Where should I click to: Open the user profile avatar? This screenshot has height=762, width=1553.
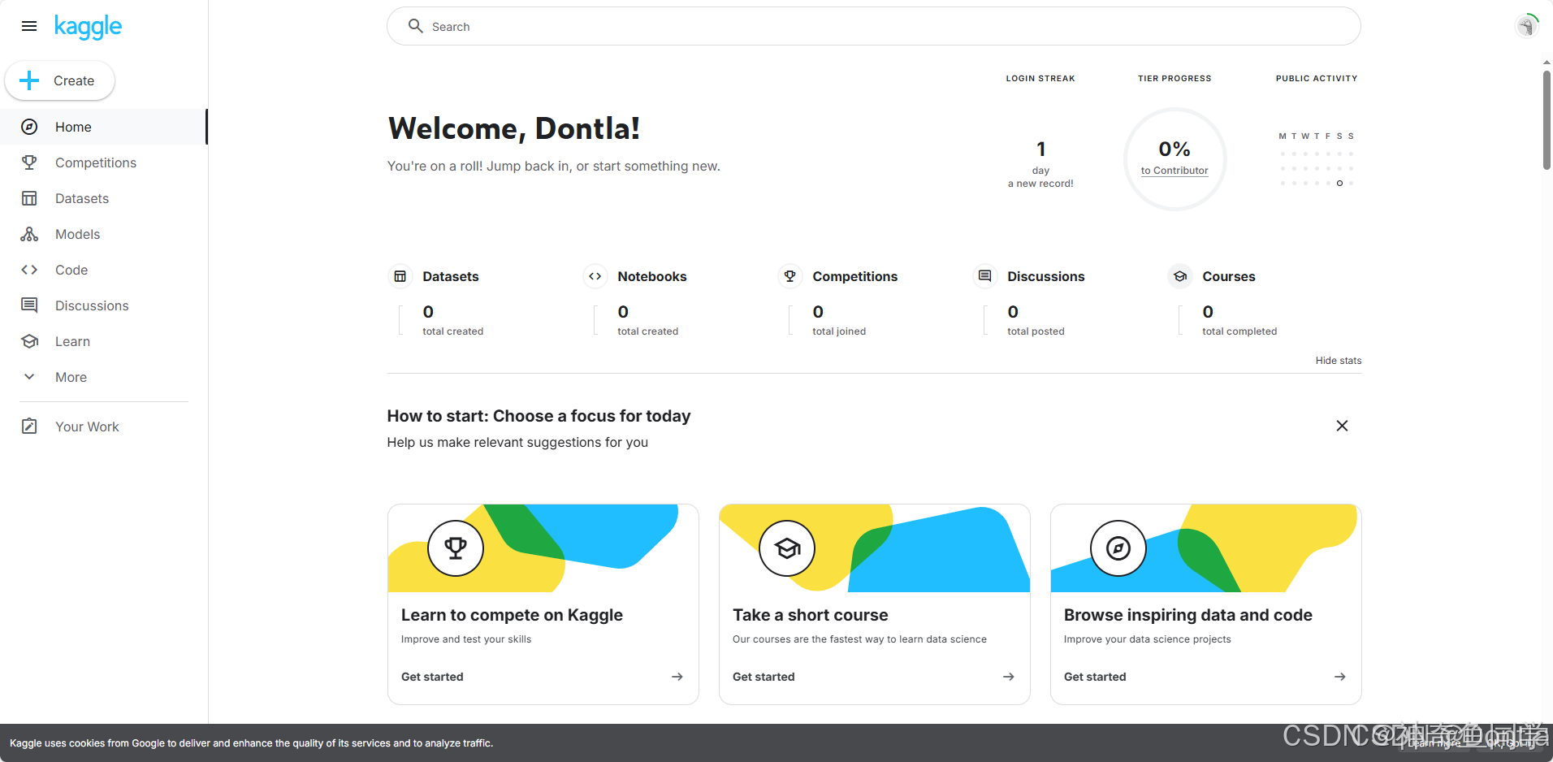(x=1527, y=26)
